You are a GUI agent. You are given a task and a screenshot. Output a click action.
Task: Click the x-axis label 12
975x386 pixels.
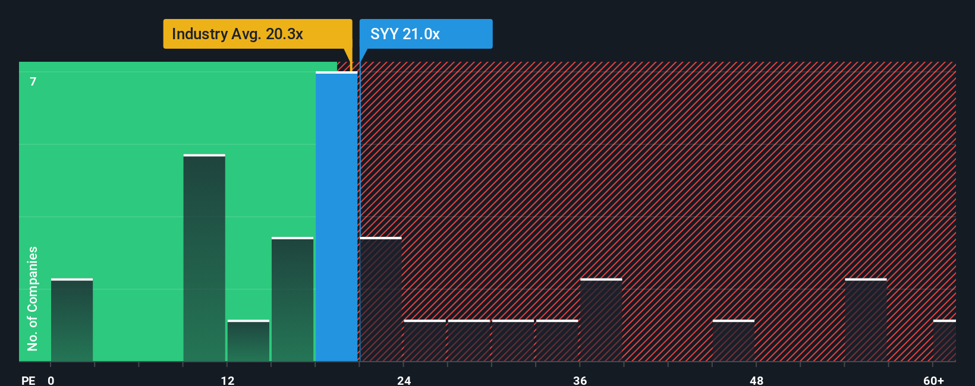(228, 380)
